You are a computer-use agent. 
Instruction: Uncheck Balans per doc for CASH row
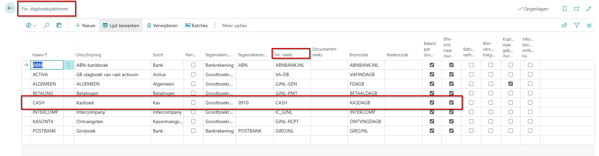[432, 103]
